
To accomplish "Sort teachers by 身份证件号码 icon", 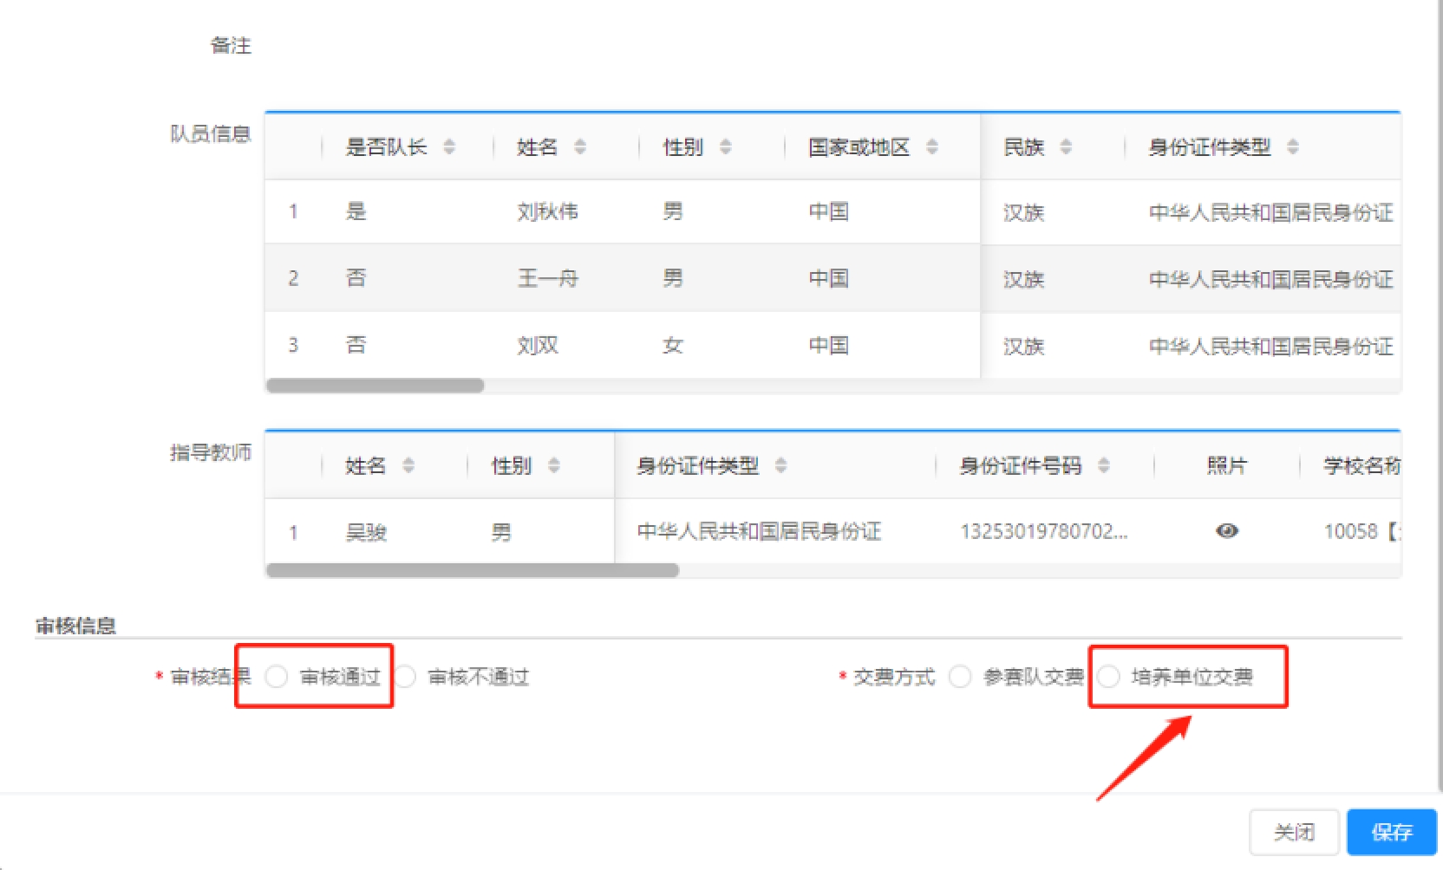I will 1104,465.
